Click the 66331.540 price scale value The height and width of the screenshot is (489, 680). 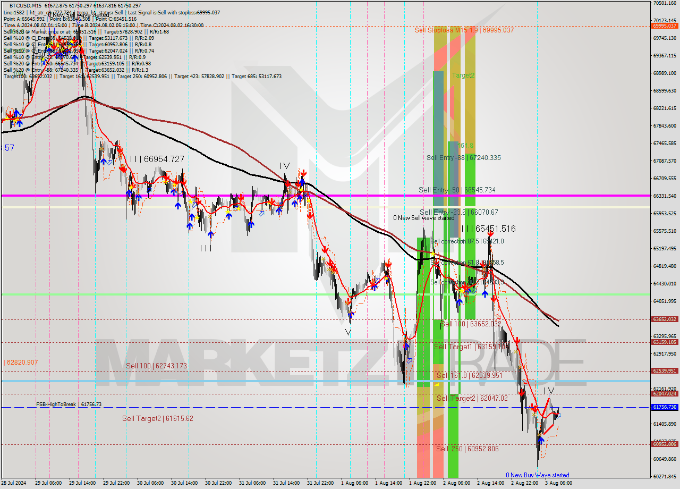(665, 196)
